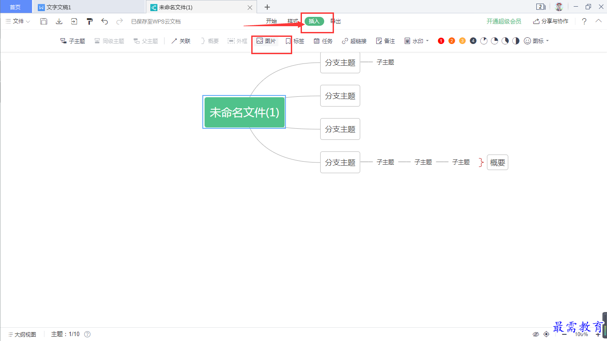Click 已保存至WPS云文档 save status text
Viewport: 607px width, 341px height.
click(156, 21)
